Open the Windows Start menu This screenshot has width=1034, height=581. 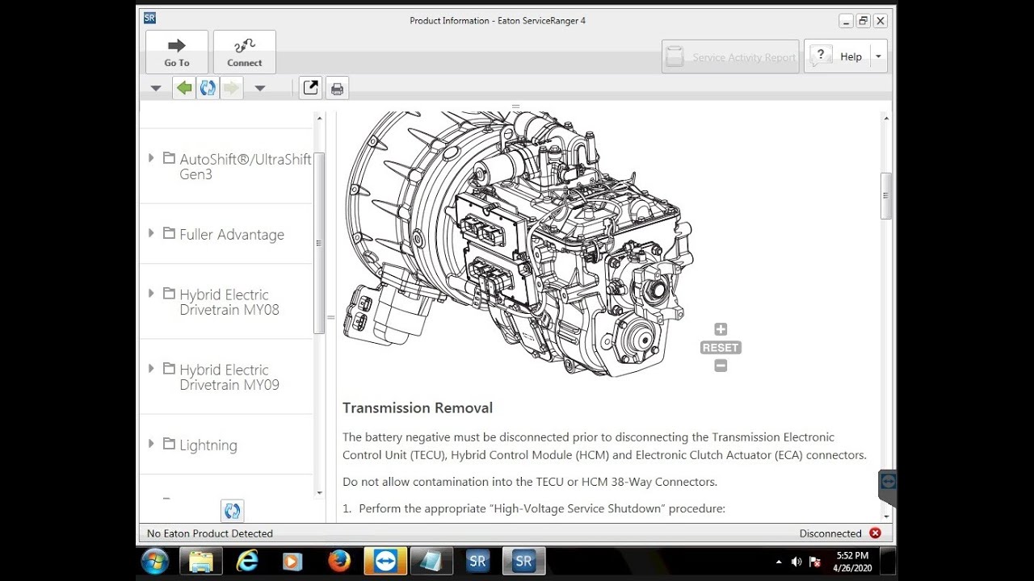pos(154,562)
